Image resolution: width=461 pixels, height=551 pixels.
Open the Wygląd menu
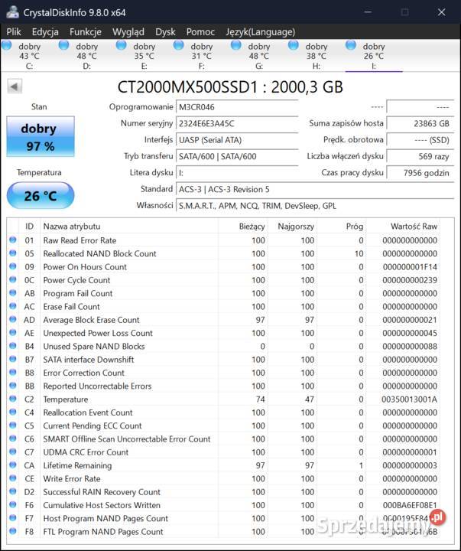click(x=128, y=32)
